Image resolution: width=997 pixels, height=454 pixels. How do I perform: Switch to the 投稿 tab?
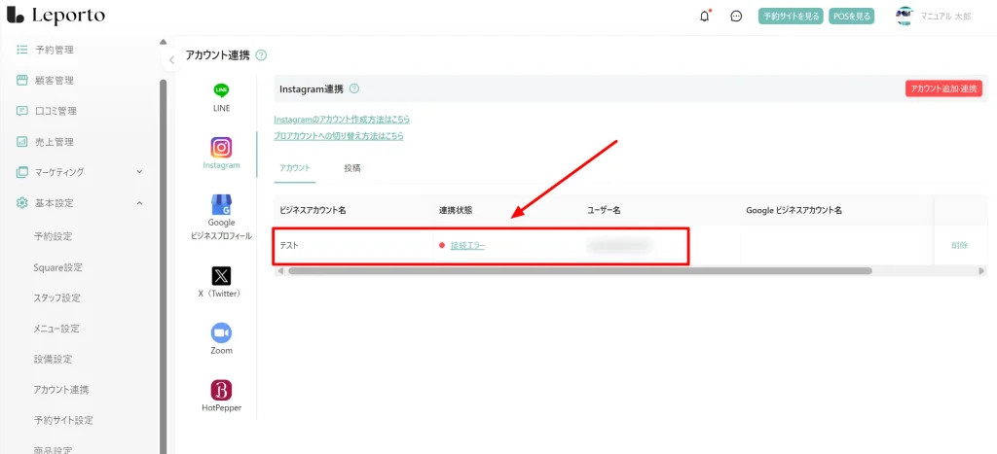[x=351, y=168]
